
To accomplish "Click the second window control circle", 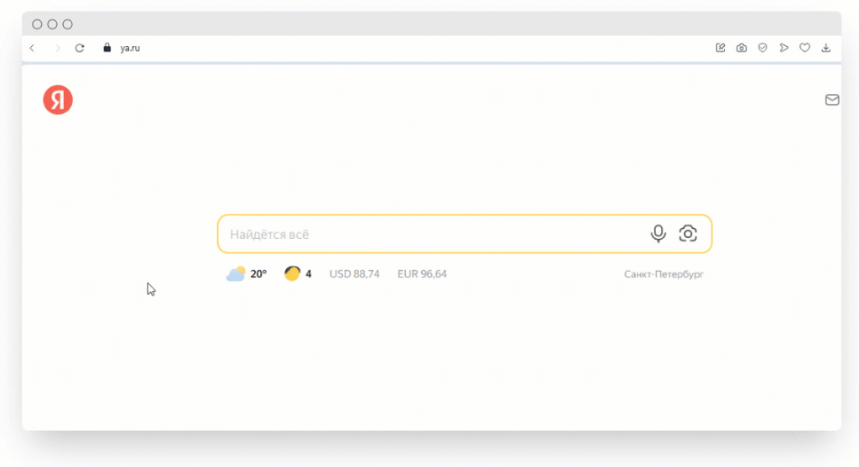I will pyautogui.click(x=53, y=24).
